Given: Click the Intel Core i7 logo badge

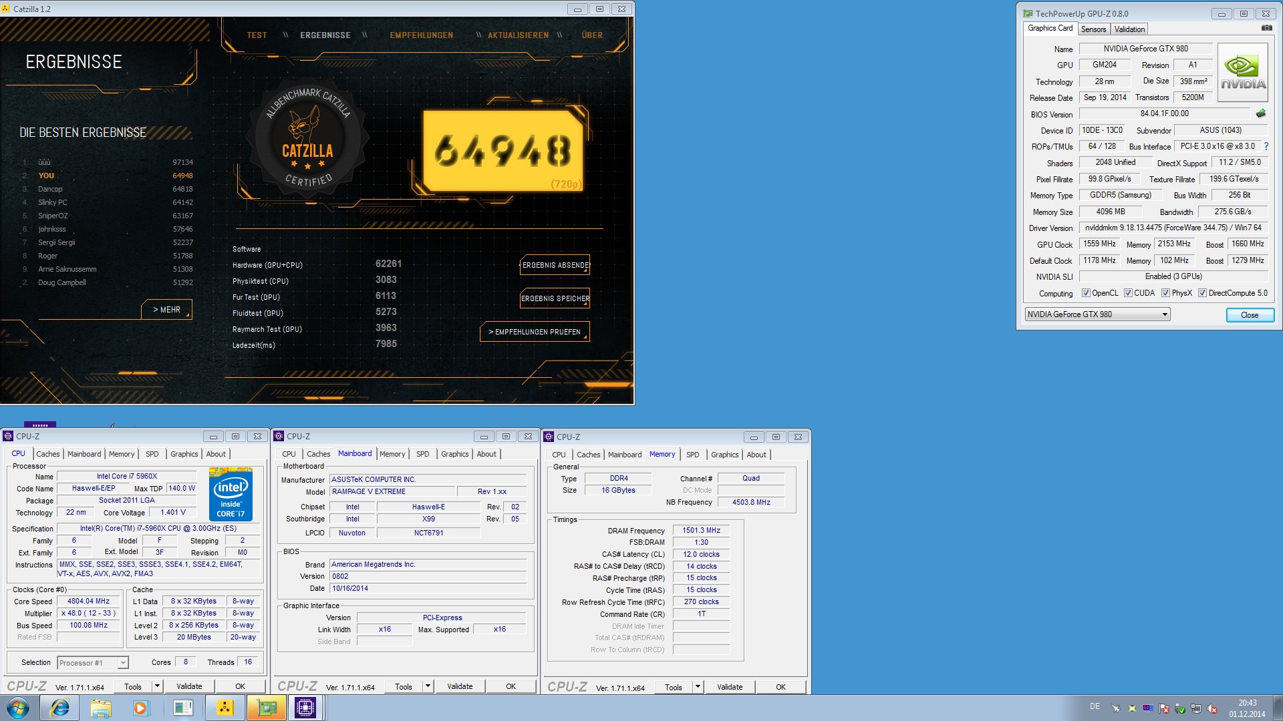Looking at the screenshot, I should tap(231, 495).
